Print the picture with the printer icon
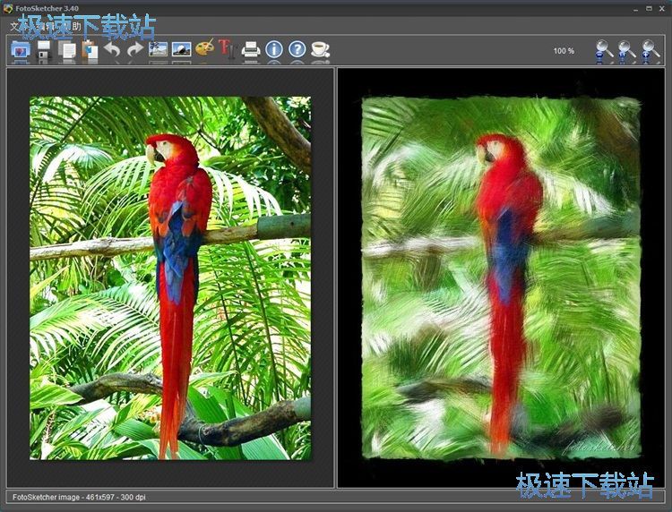The height and width of the screenshot is (512, 672). pos(251,49)
